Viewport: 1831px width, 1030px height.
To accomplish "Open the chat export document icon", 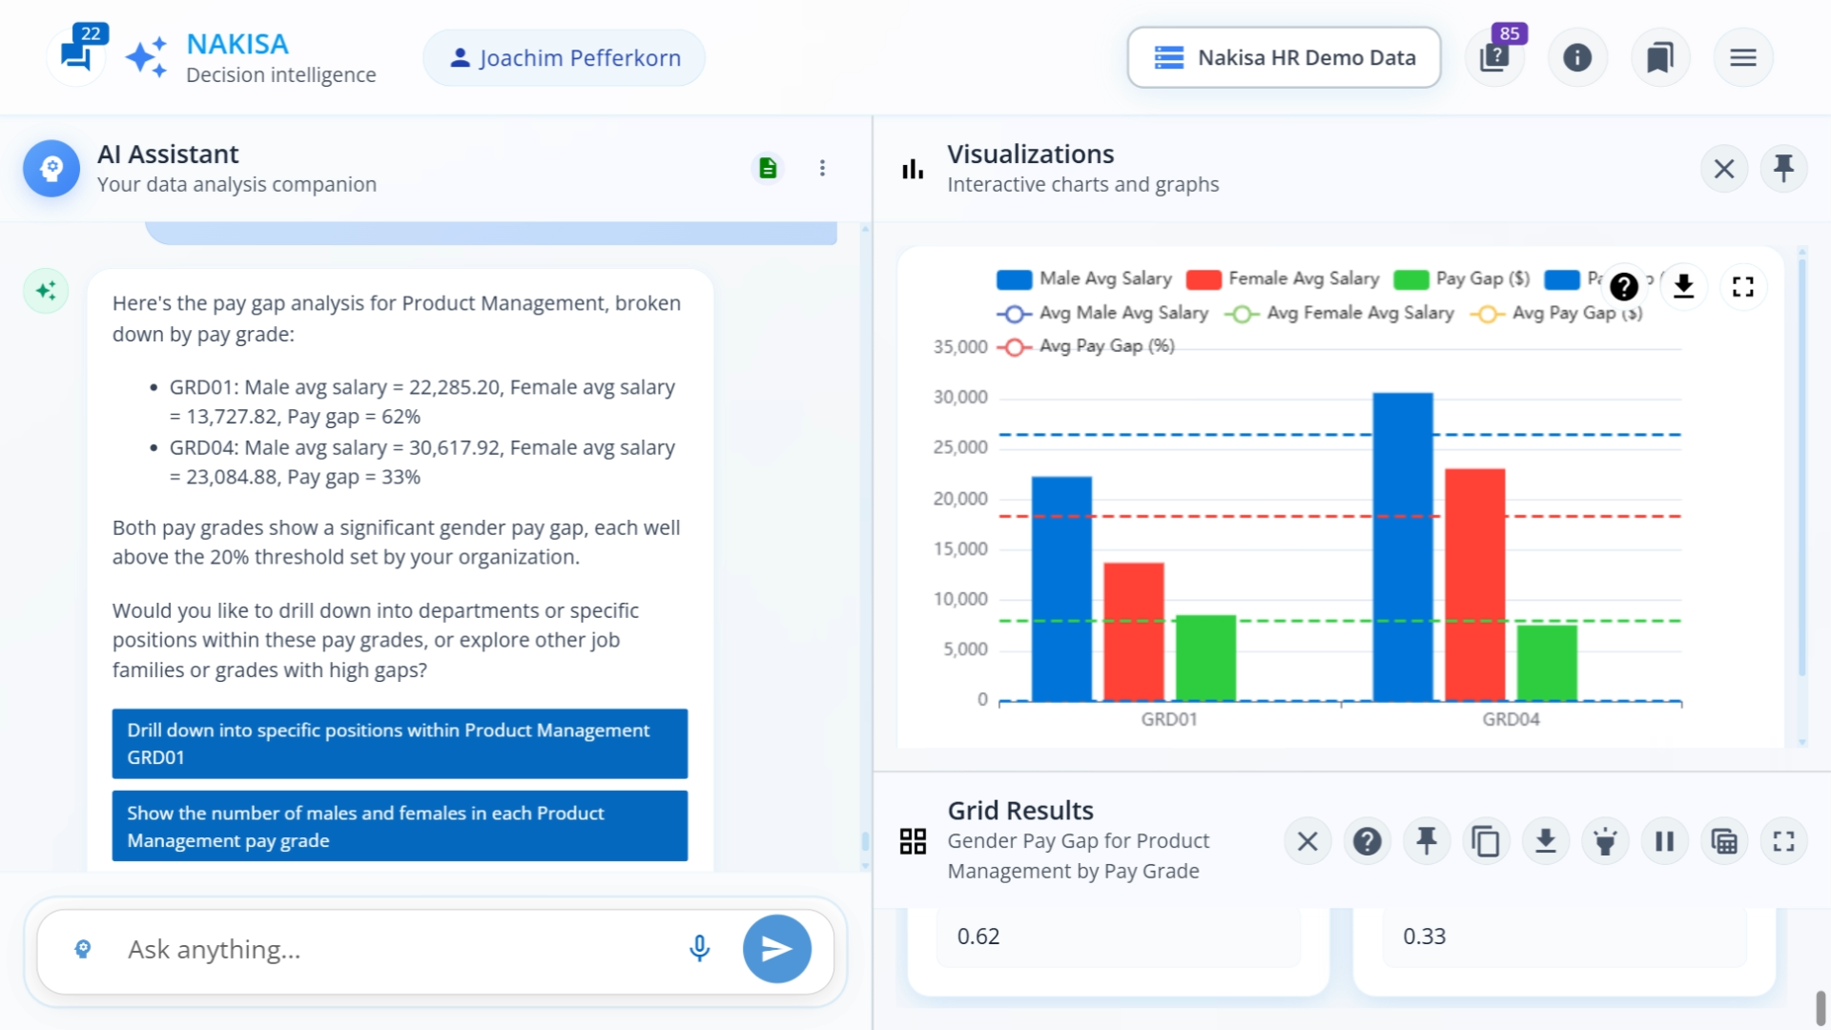I will click(x=769, y=168).
